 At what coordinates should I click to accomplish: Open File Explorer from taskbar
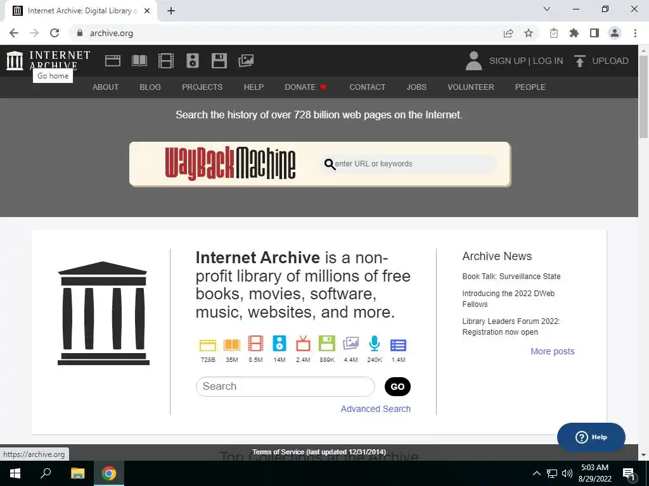[x=77, y=473]
